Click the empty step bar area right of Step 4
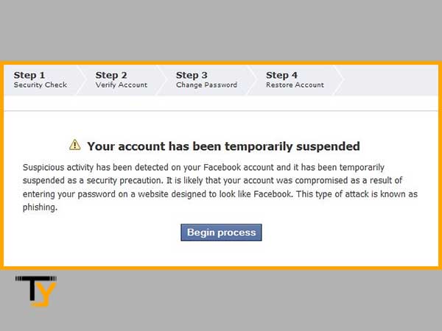Image resolution: width=442 pixels, height=331 pixels. click(390, 80)
